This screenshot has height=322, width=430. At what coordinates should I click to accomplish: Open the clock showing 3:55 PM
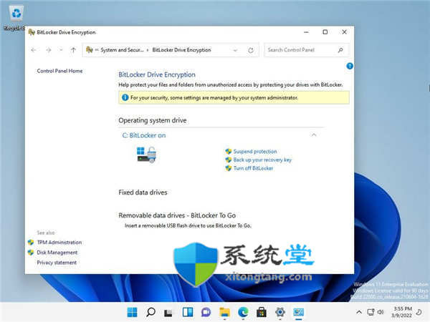[402, 312]
